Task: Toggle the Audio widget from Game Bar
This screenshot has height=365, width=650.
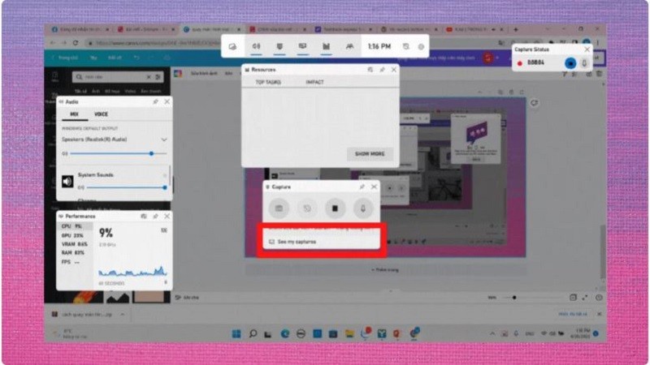Action: click(x=256, y=47)
